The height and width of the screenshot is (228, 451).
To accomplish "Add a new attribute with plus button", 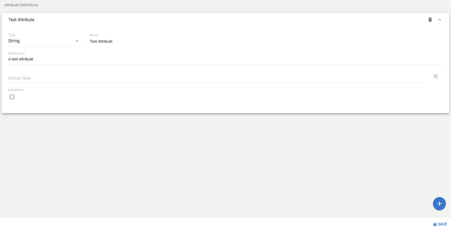I will pos(439,204).
